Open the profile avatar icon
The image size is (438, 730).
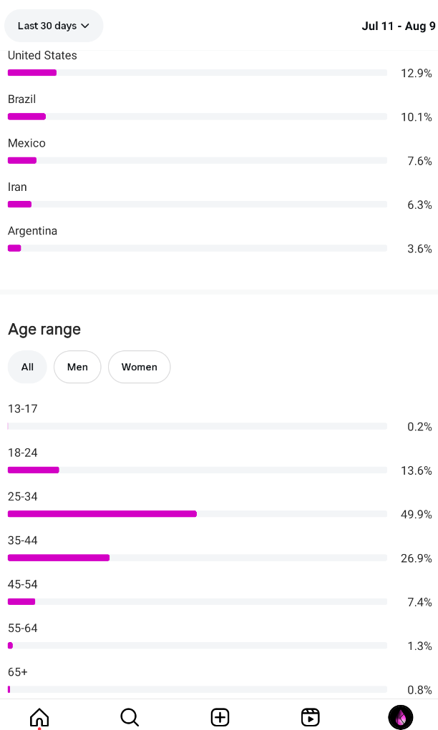tap(400, 716)
